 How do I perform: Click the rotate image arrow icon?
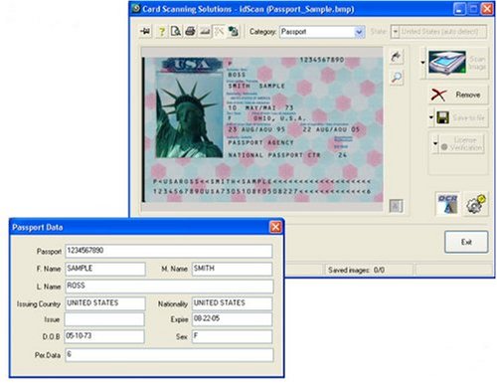click(397, 57)
